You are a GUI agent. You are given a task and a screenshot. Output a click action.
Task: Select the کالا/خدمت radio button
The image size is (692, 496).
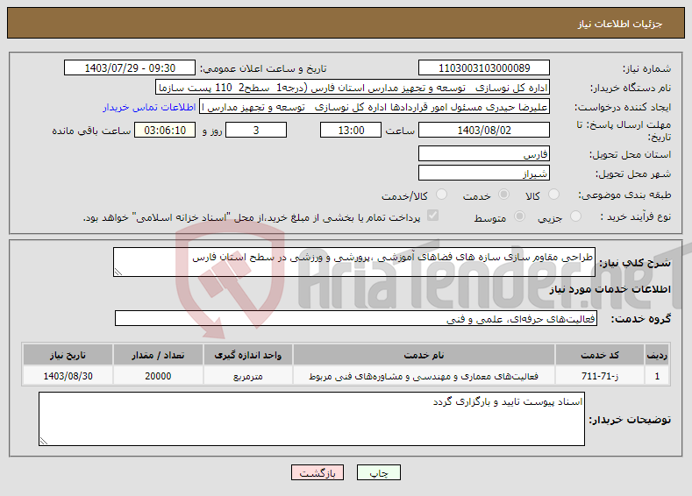[441, 195]
